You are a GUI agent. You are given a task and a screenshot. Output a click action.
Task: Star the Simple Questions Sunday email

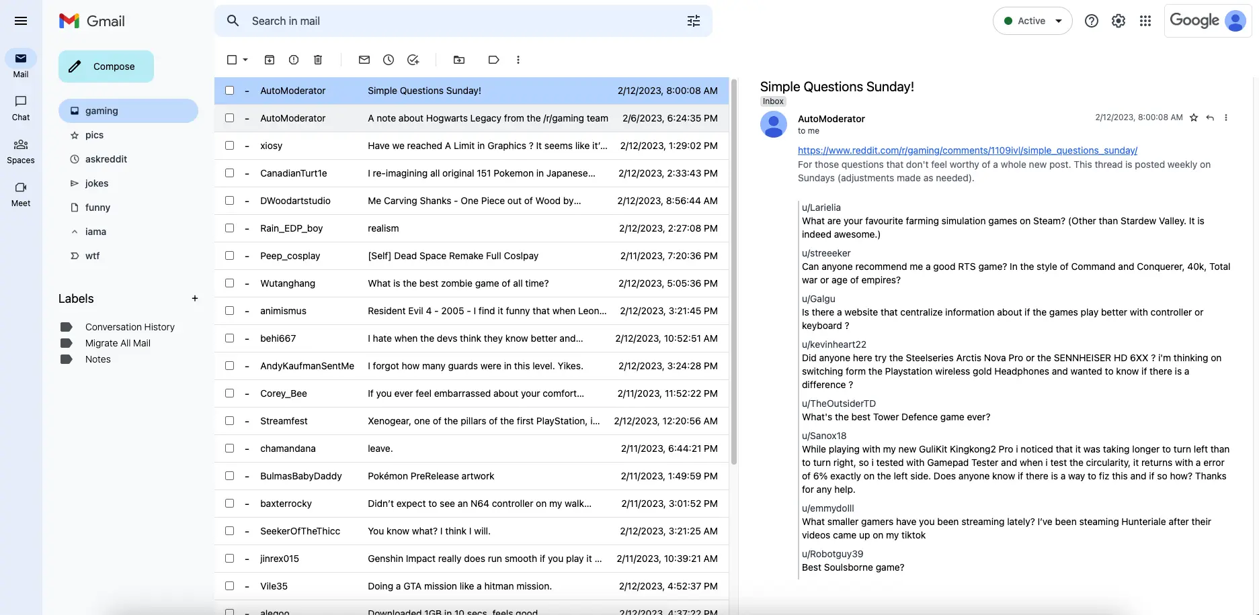pyautogui.click(x=1194, y=117)
